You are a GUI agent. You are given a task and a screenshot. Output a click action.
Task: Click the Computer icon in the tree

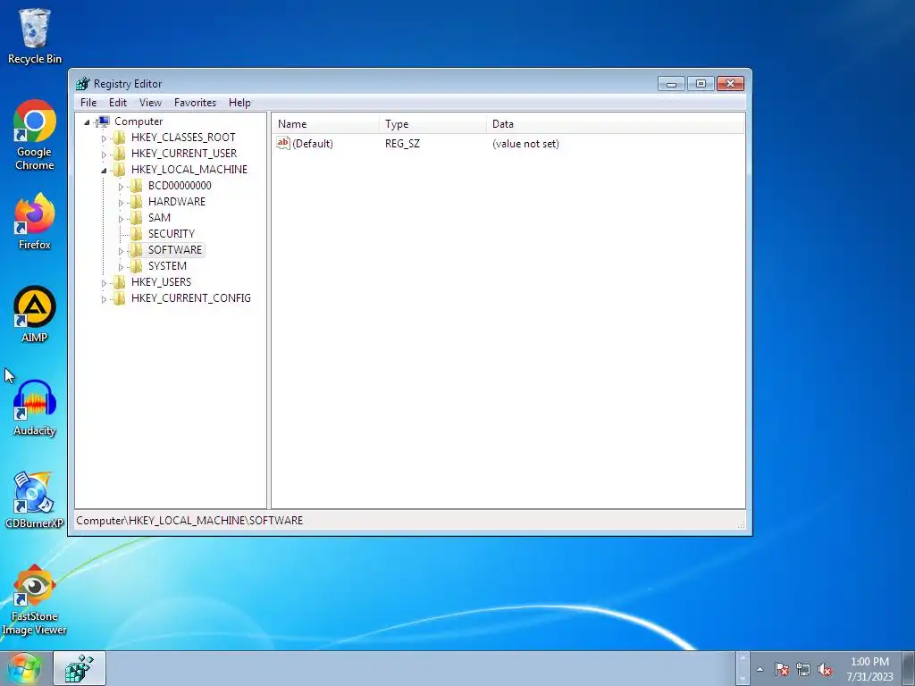(104, 121)
